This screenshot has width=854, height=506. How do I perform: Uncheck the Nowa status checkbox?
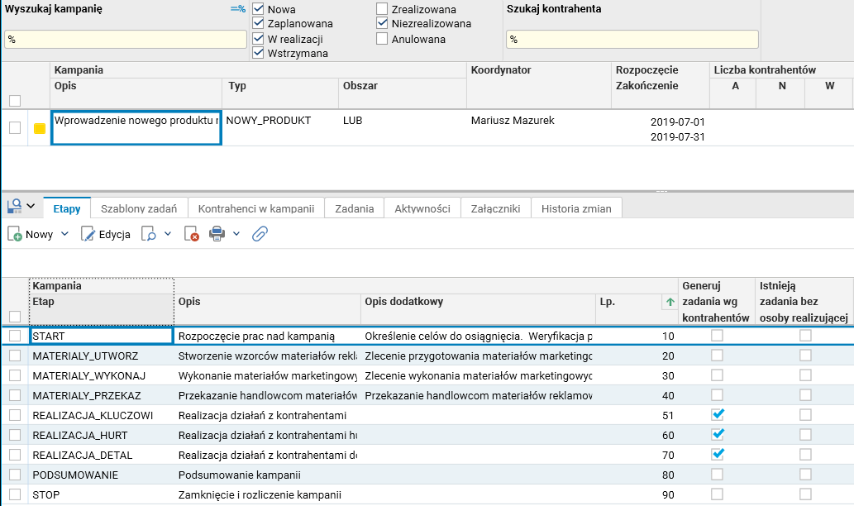point(258,9)
